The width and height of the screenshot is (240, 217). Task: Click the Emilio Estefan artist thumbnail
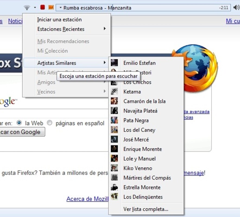click(114, 63)
